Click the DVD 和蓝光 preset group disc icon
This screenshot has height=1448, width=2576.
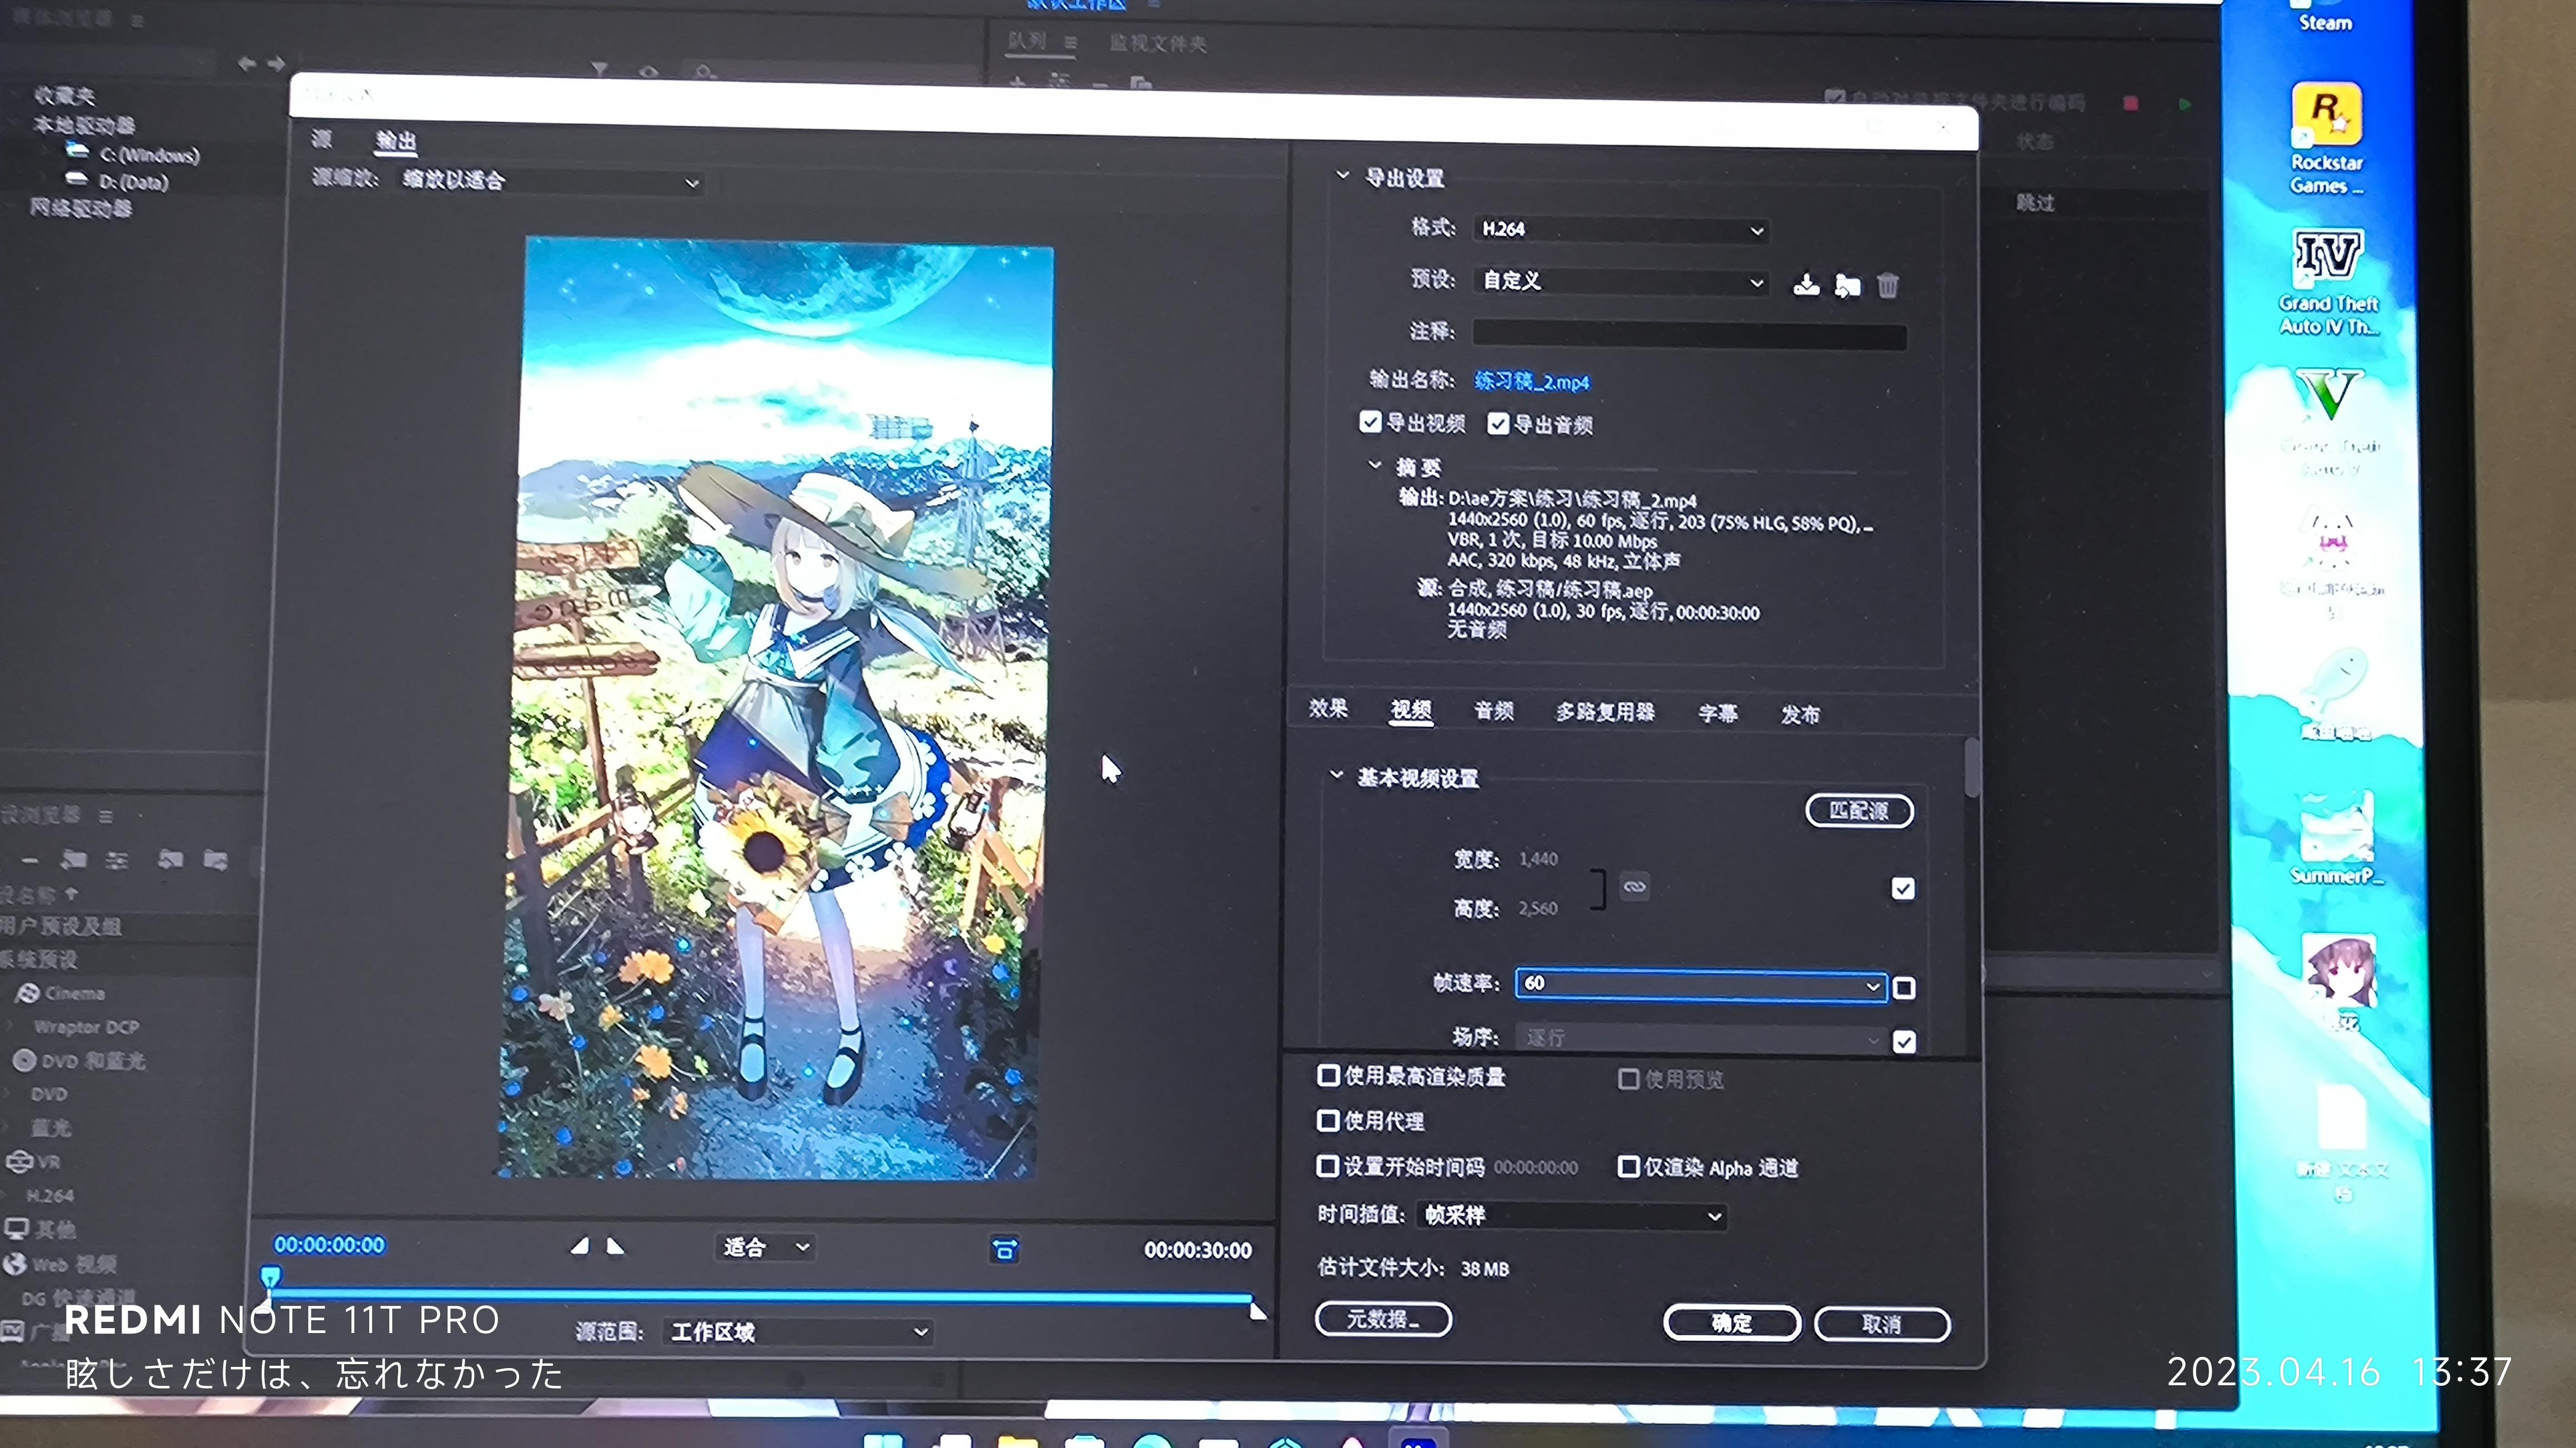tap(25, 1060)
